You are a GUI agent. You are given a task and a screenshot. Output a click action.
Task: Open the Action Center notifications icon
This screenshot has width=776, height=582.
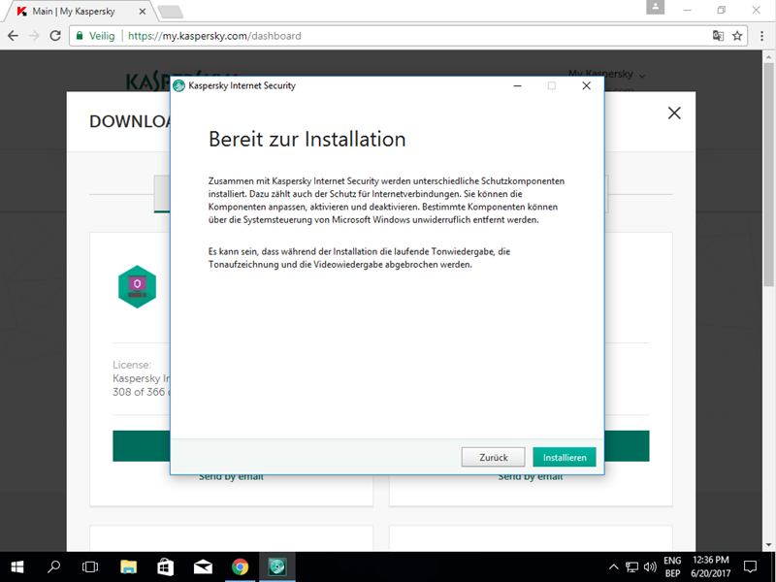click(x=755, y=566)
